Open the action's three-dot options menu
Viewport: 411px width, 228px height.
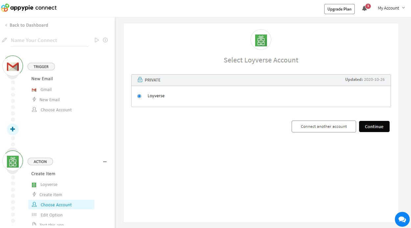pyautogui.click(x=105, y=162)
